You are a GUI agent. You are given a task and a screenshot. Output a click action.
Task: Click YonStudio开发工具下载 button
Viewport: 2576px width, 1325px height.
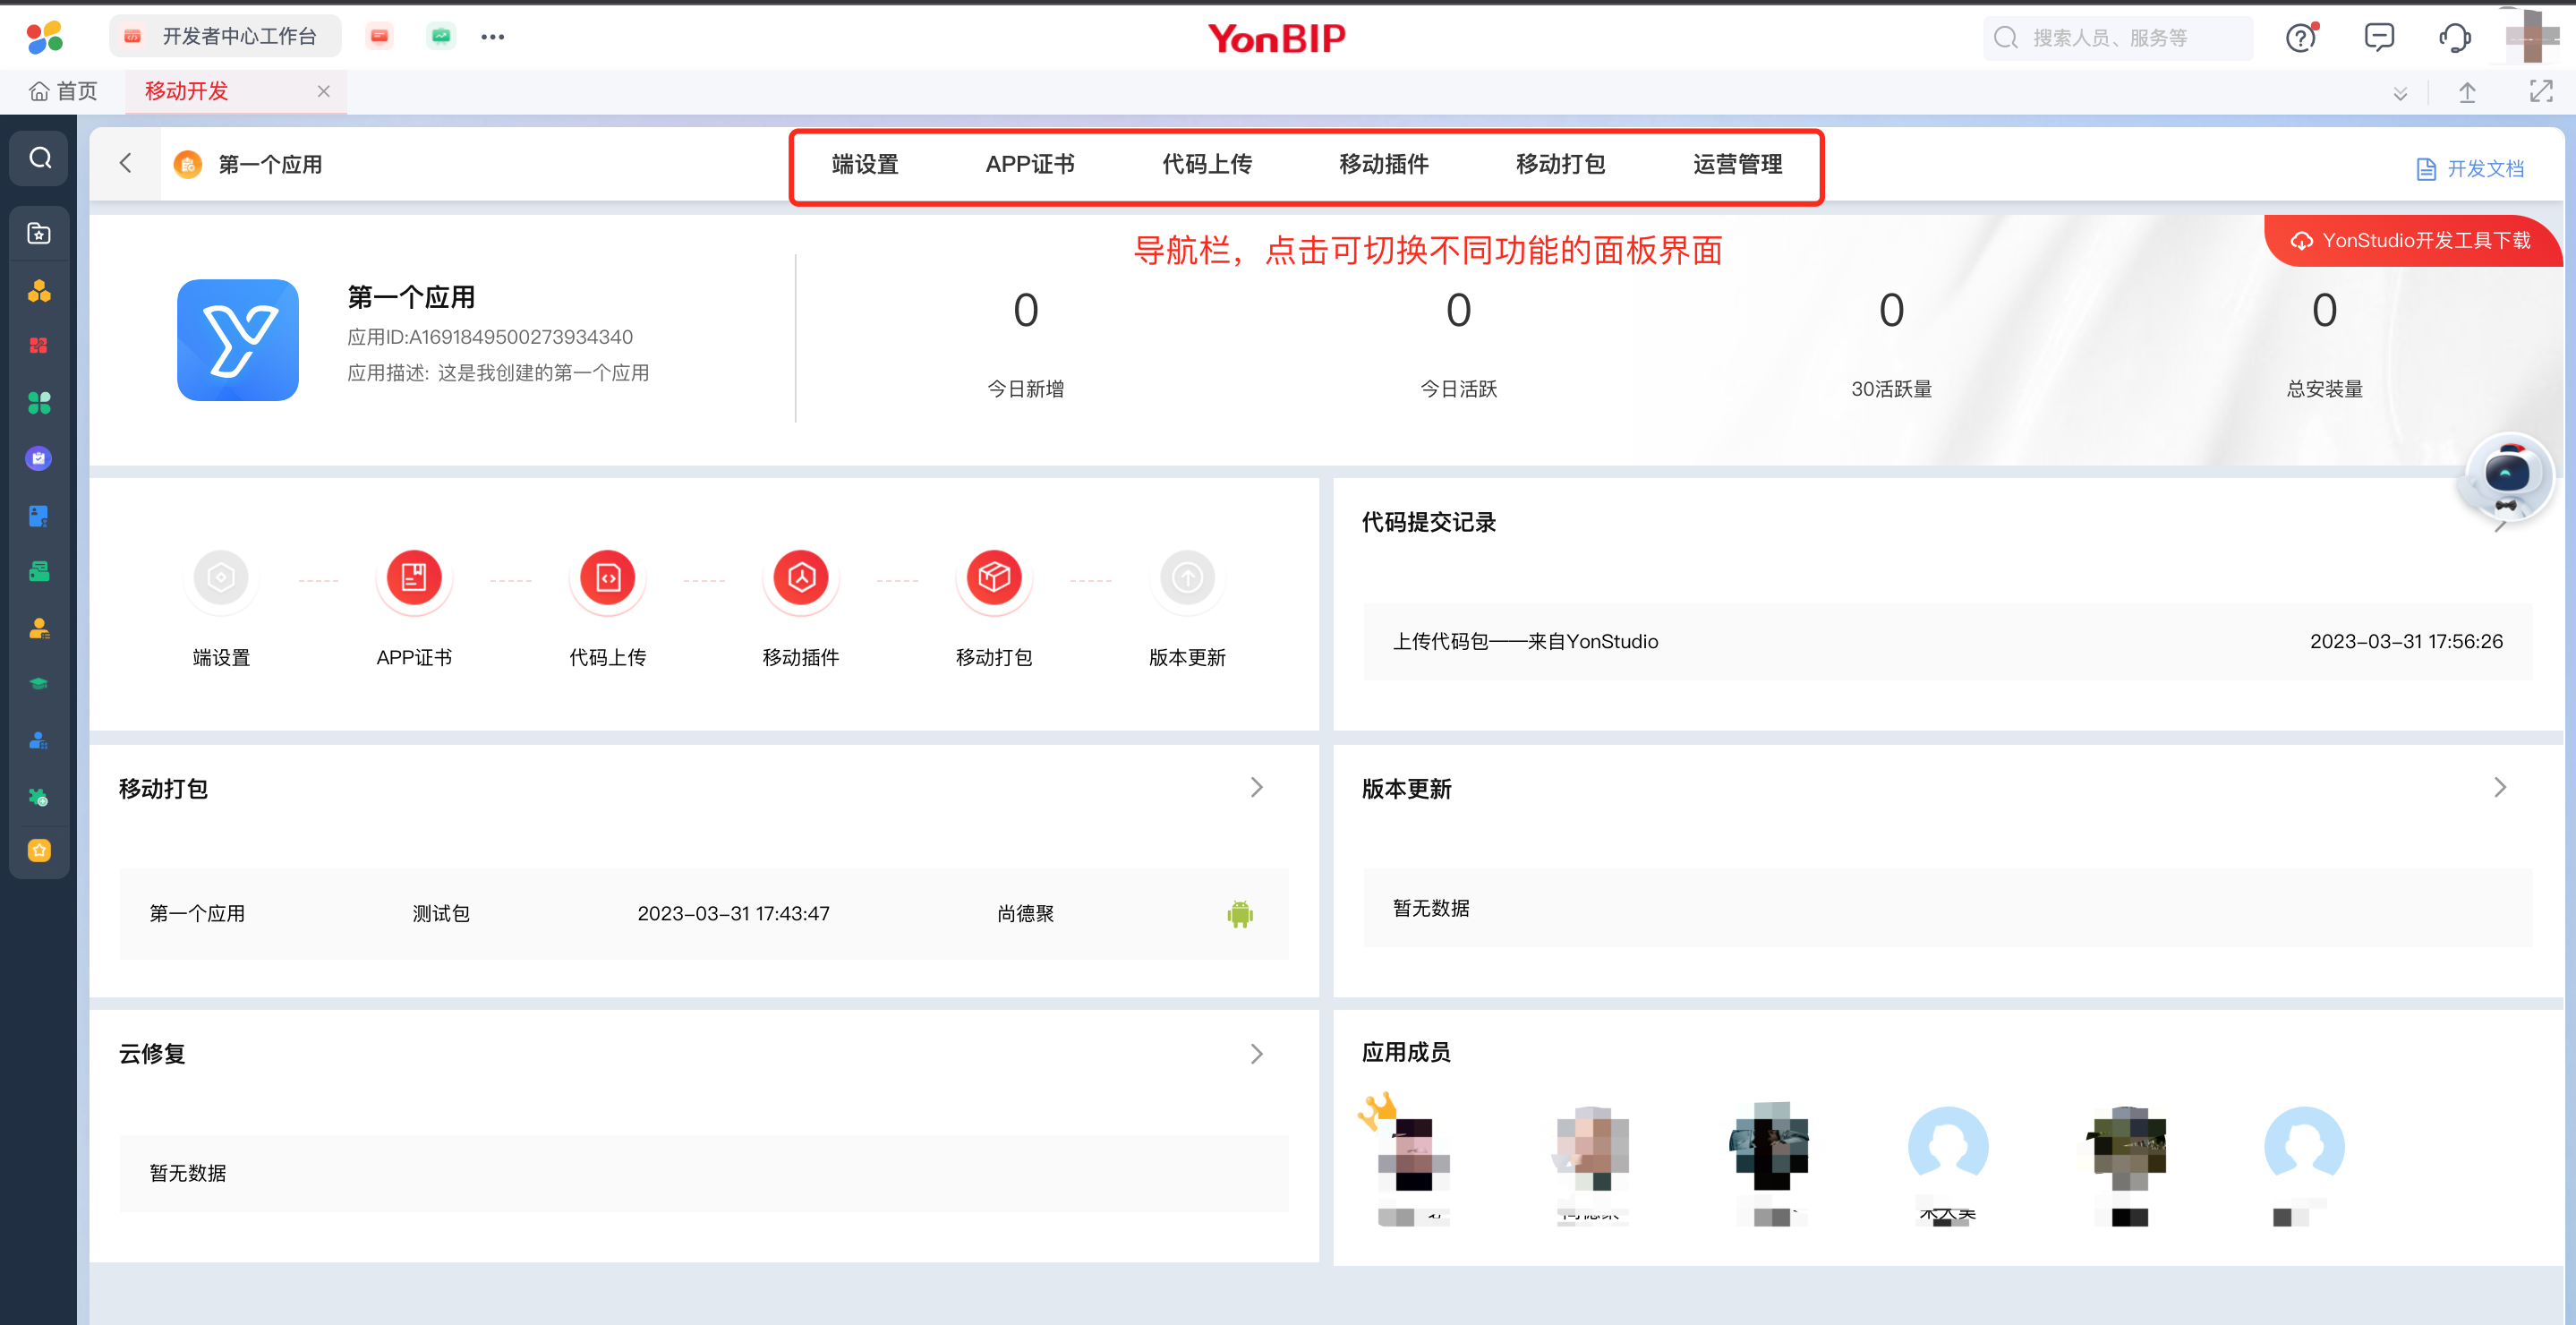pyautogui.click(x=2412, y=241)
